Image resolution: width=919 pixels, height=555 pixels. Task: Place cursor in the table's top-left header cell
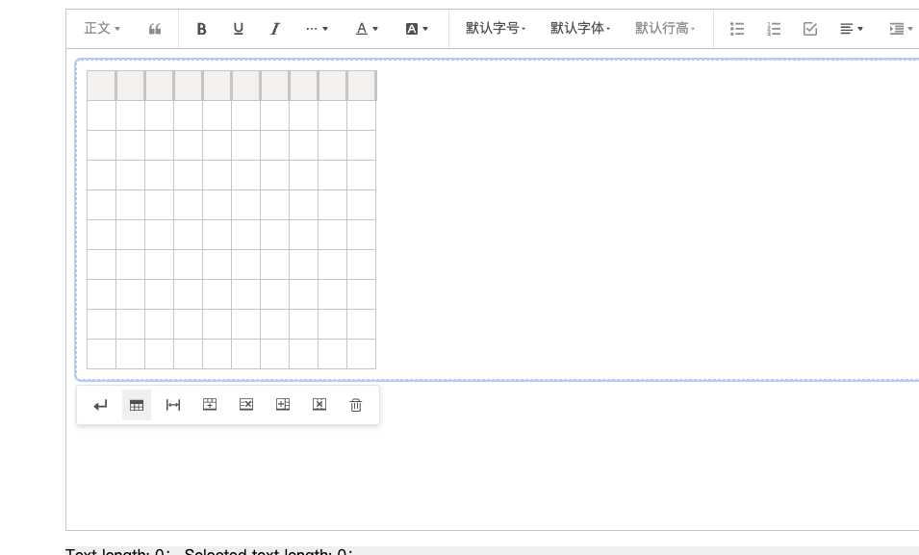[x=101, y=86]
